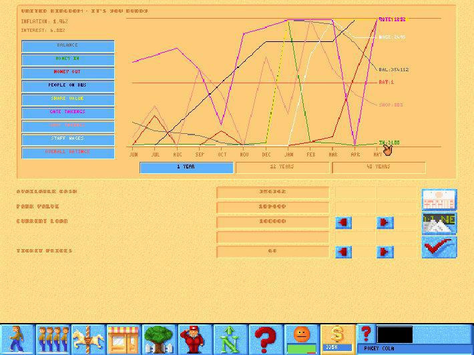Click the green N compass icon
474x355 pixels.
pos(230,339)
